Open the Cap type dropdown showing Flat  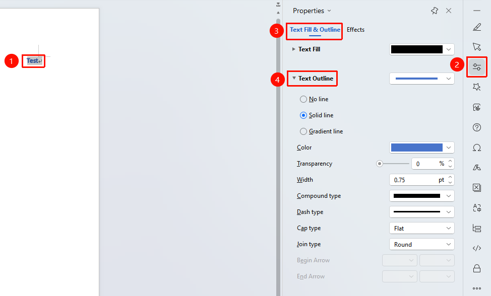coord(421,228)
